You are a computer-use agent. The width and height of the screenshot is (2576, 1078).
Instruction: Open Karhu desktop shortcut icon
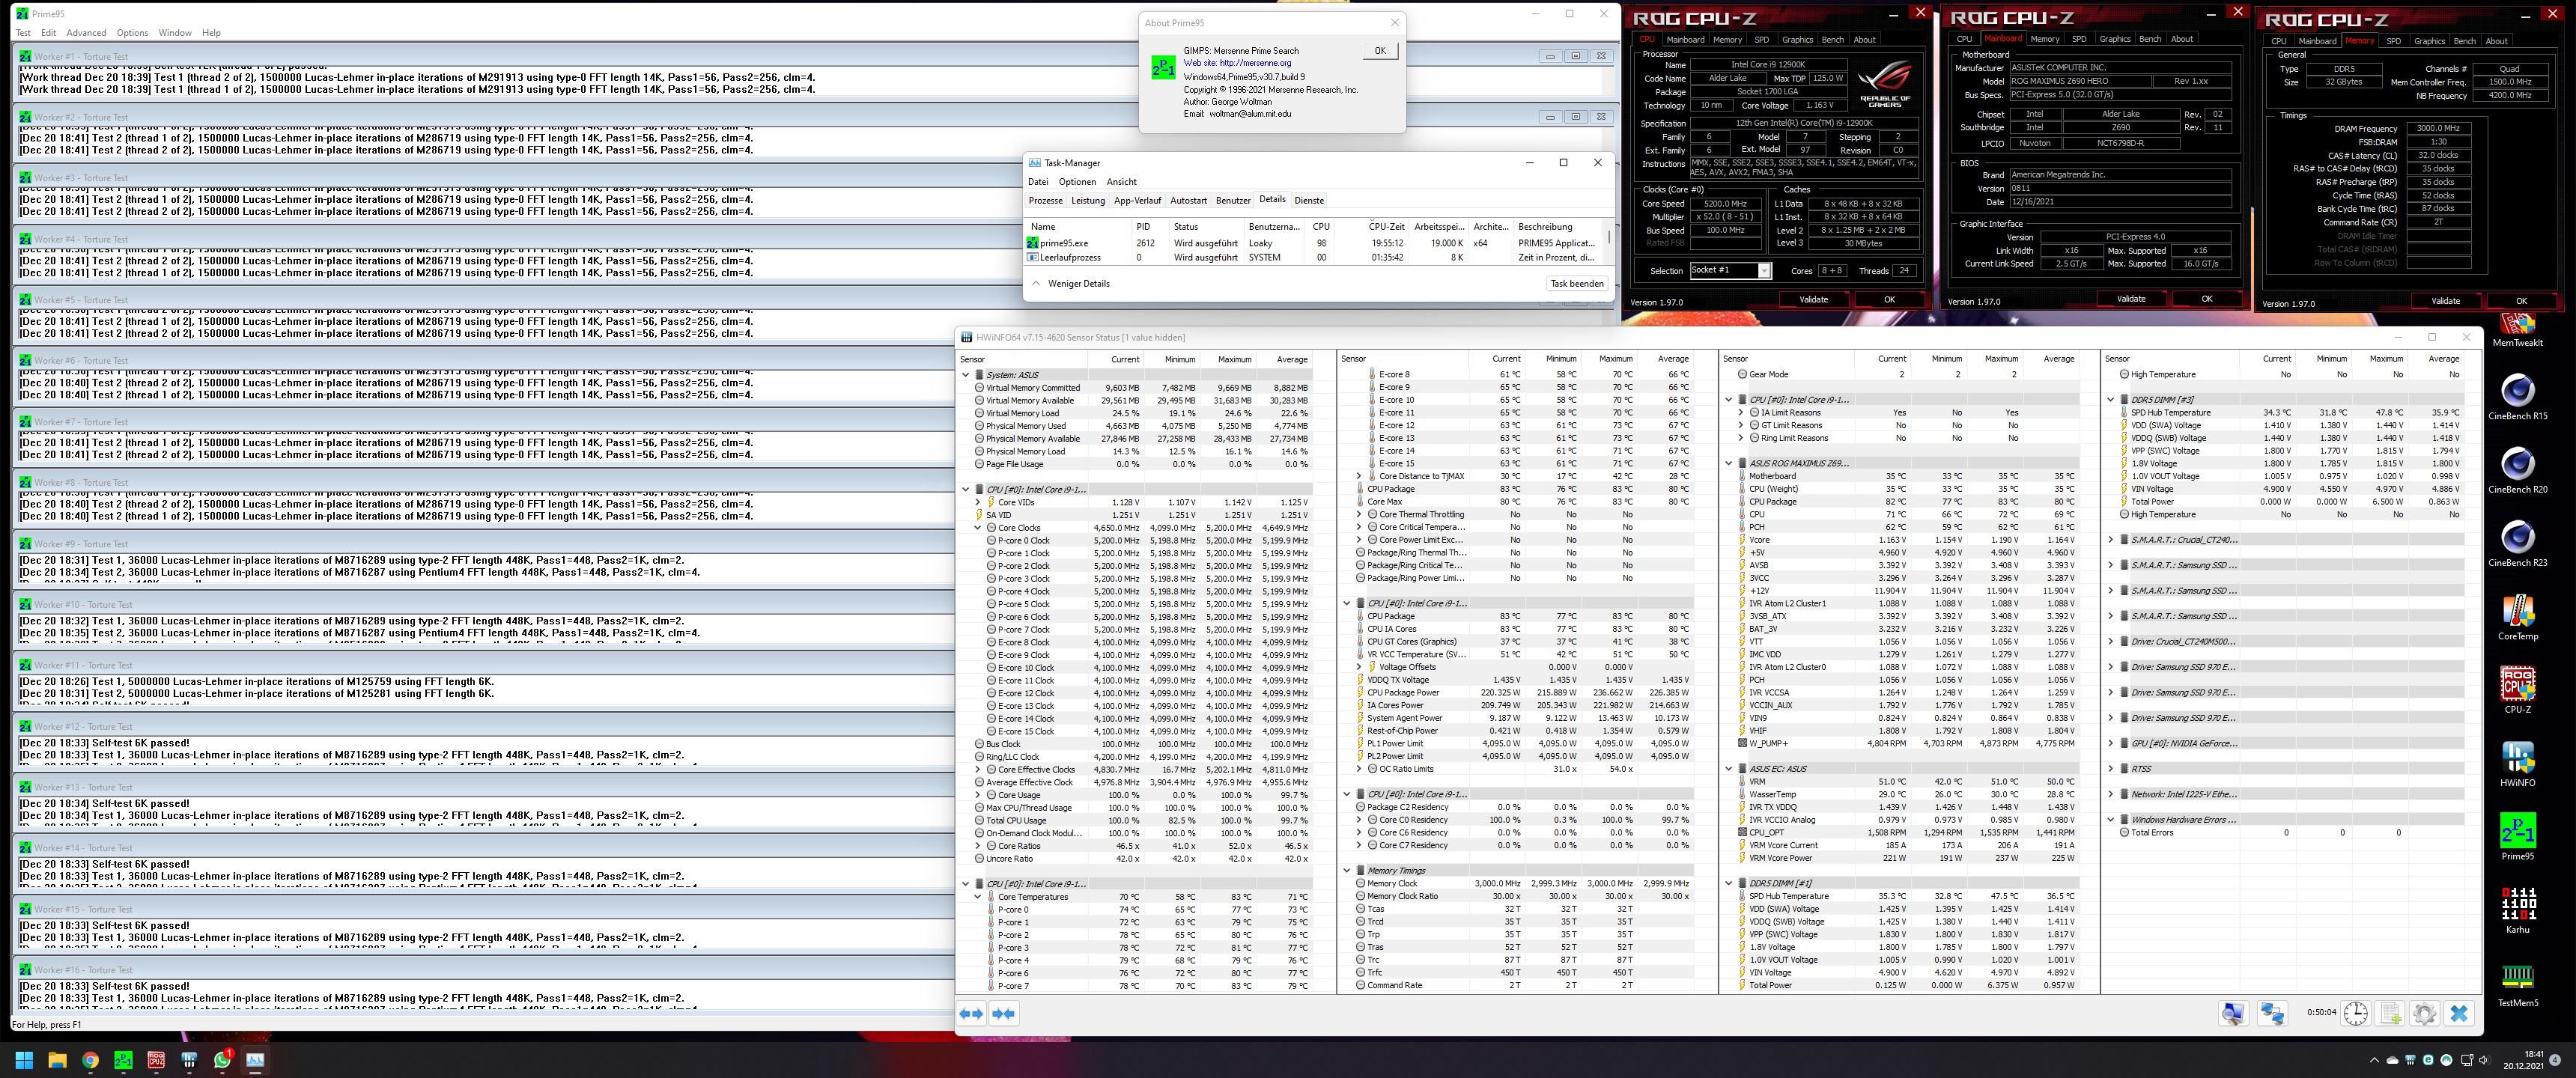coord(2517,910)
